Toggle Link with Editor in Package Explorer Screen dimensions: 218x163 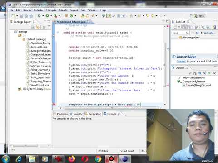[x=38, y=27]
